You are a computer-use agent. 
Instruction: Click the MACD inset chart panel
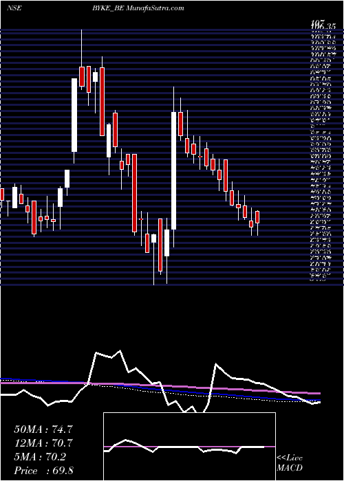(x=189, y=447)
